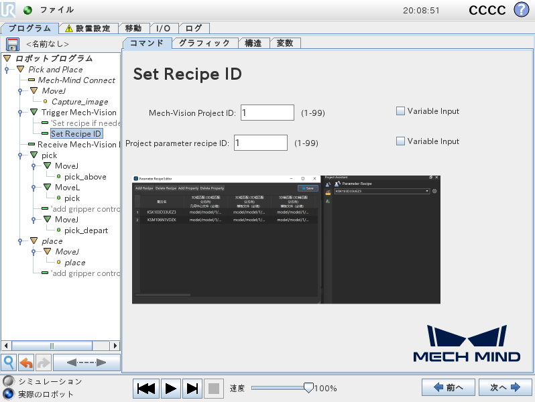Image resolution: width=535 pixels, height=402 pixels.
Task: Click the <名前なし> program name
Action: [48, 44]
